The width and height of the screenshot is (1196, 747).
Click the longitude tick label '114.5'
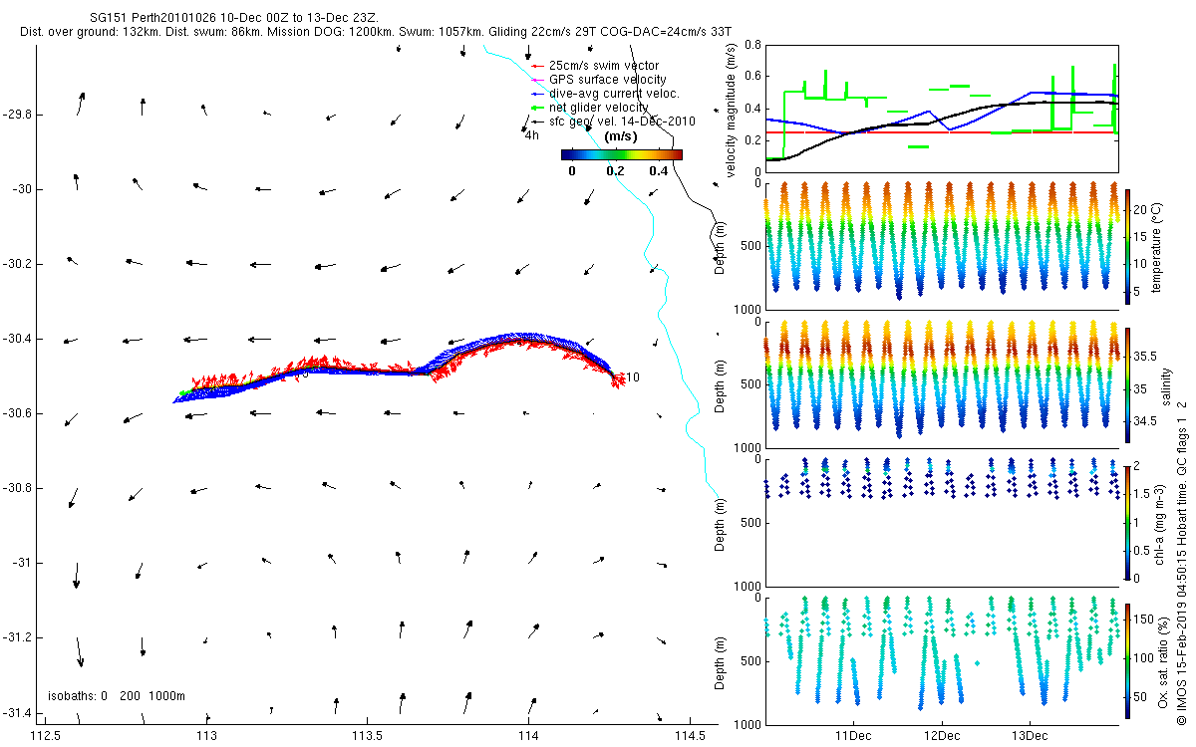tap(690, 736)
